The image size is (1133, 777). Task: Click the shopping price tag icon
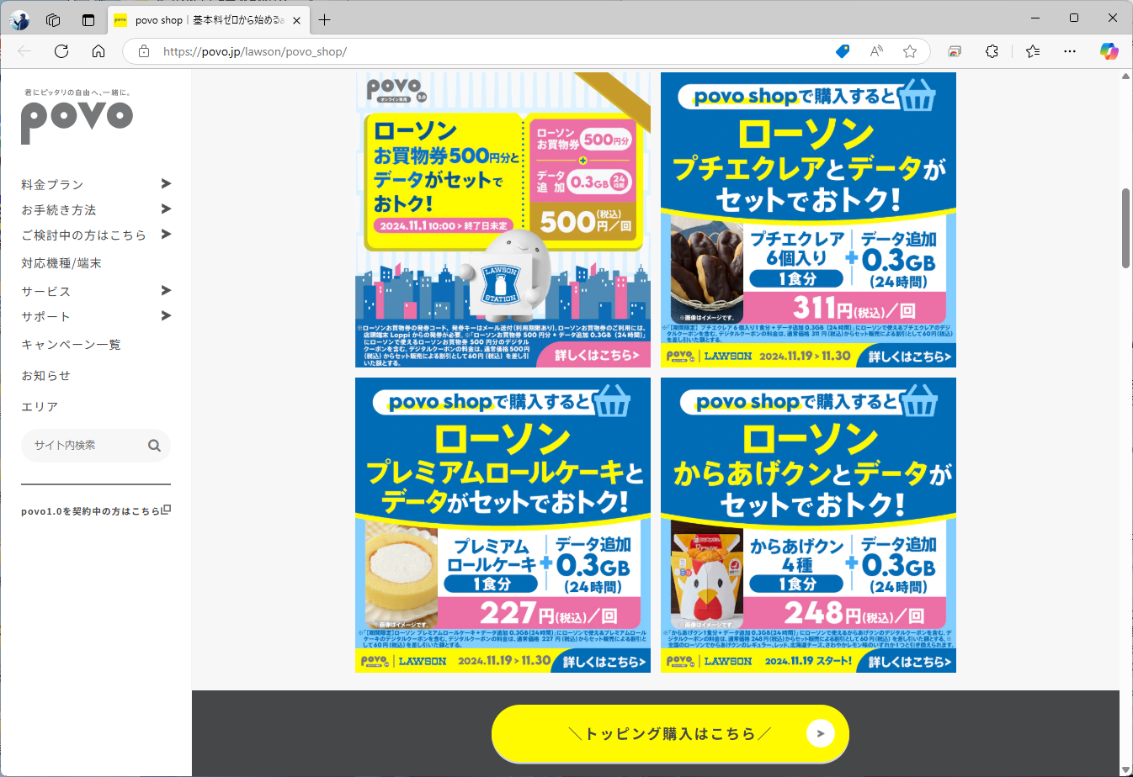843,51
